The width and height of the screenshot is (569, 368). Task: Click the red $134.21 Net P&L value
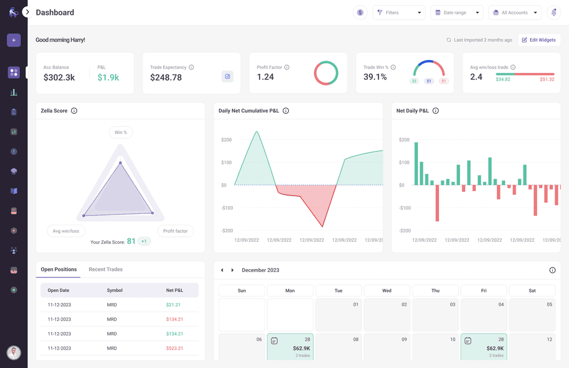(174, 320)
